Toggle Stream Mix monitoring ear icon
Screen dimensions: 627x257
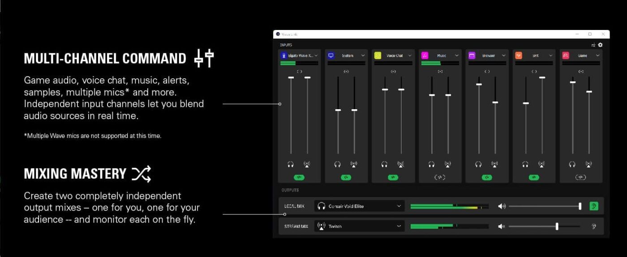click(594, 226)
